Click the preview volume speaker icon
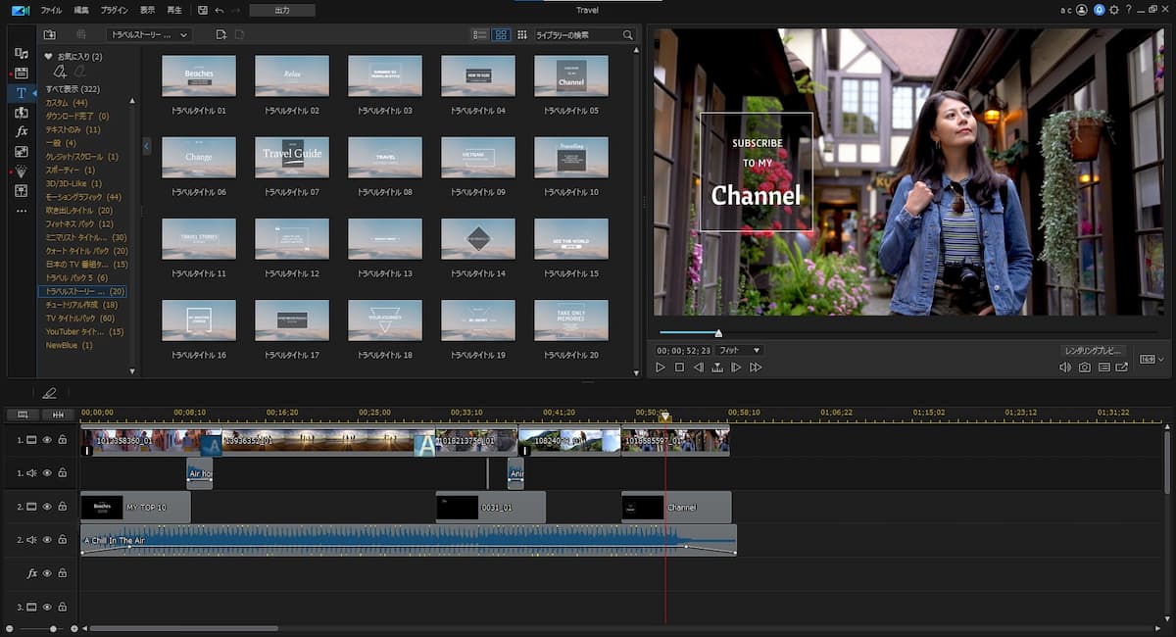1176x637 pixels. point(1065,367)
